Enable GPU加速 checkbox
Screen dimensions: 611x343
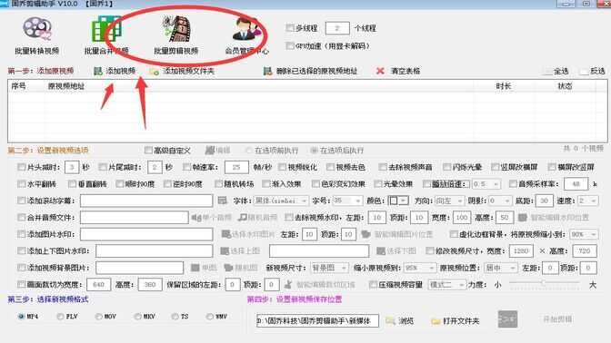click(x=289, y=46)
